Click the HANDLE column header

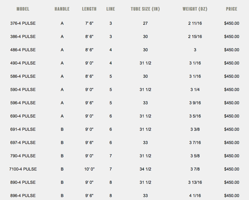(x=62, y=9)
